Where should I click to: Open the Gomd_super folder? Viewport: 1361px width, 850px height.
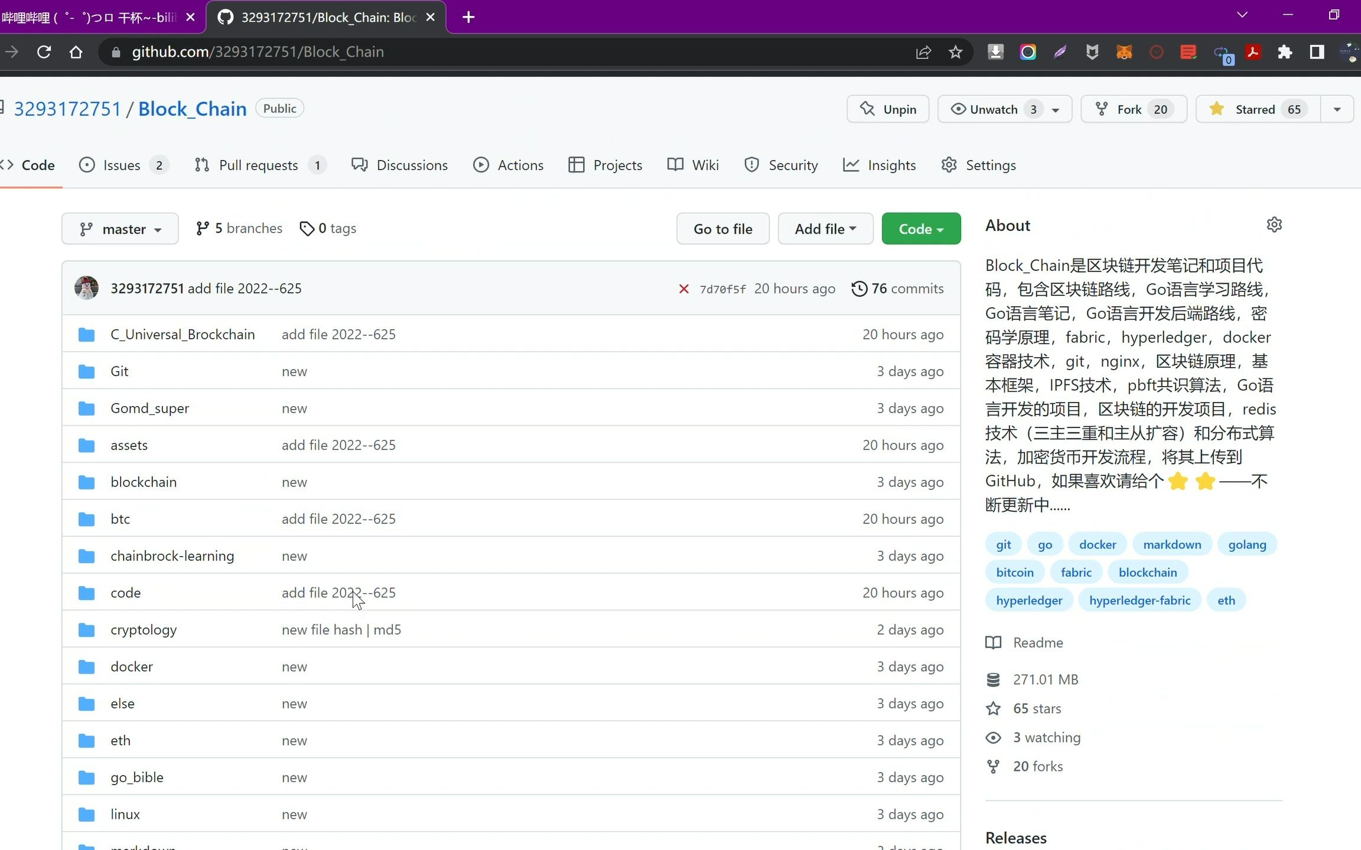click(149, 408)
